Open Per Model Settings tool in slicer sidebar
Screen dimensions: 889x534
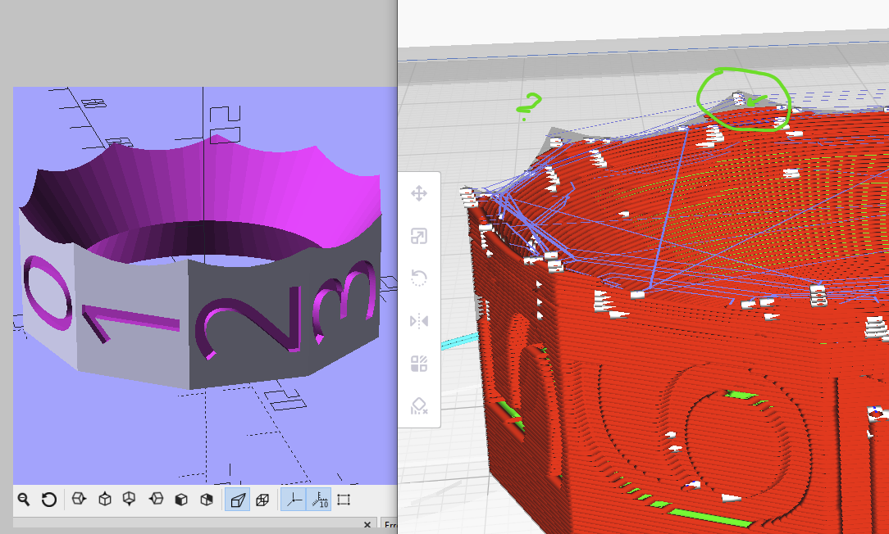click(x=419, y=364)
